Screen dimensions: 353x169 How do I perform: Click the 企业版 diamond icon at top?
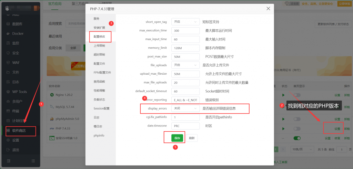(287, 3)
